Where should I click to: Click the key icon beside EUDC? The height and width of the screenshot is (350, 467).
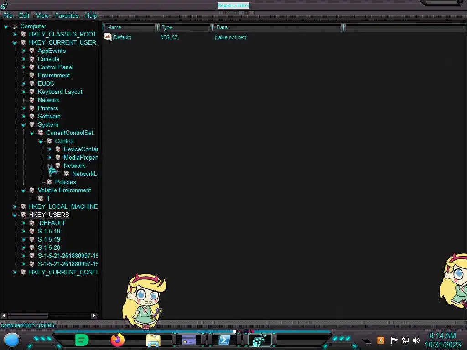pos(32,84)
